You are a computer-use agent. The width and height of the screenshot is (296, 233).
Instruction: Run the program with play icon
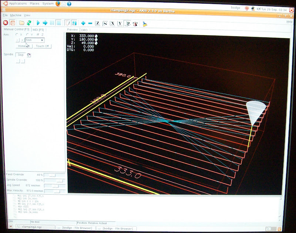(38, 23)
